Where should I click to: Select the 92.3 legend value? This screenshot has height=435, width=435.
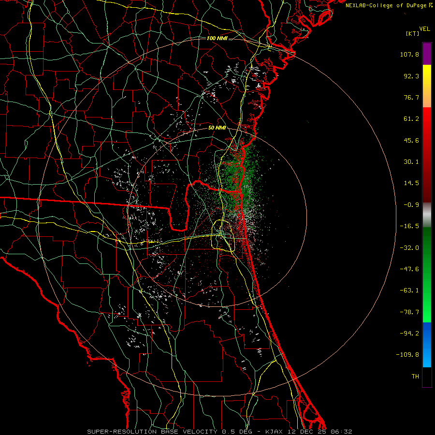[x=411, y=76]
